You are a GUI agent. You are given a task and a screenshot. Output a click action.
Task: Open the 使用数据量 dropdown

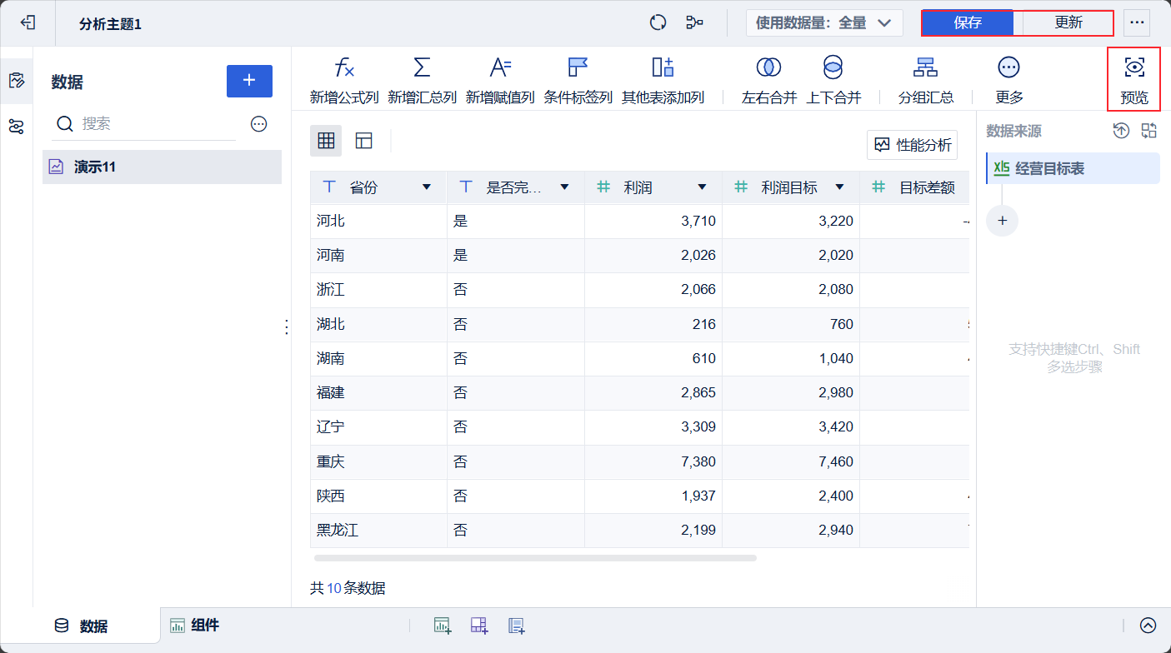pyautogui.click(x=824, y=23)
